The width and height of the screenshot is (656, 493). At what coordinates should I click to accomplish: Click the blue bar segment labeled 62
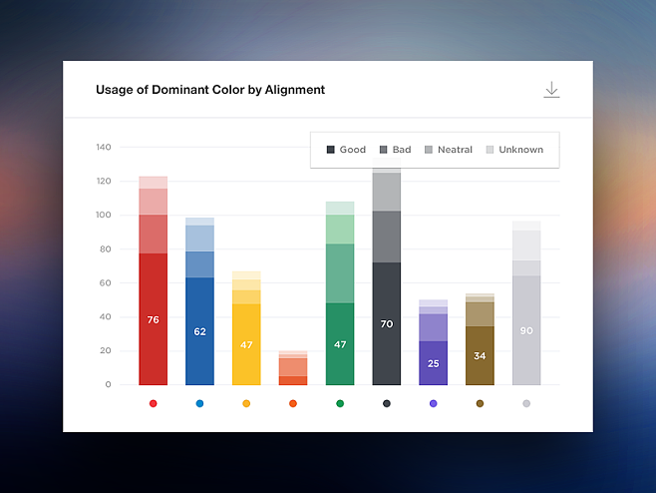point(199,331)
